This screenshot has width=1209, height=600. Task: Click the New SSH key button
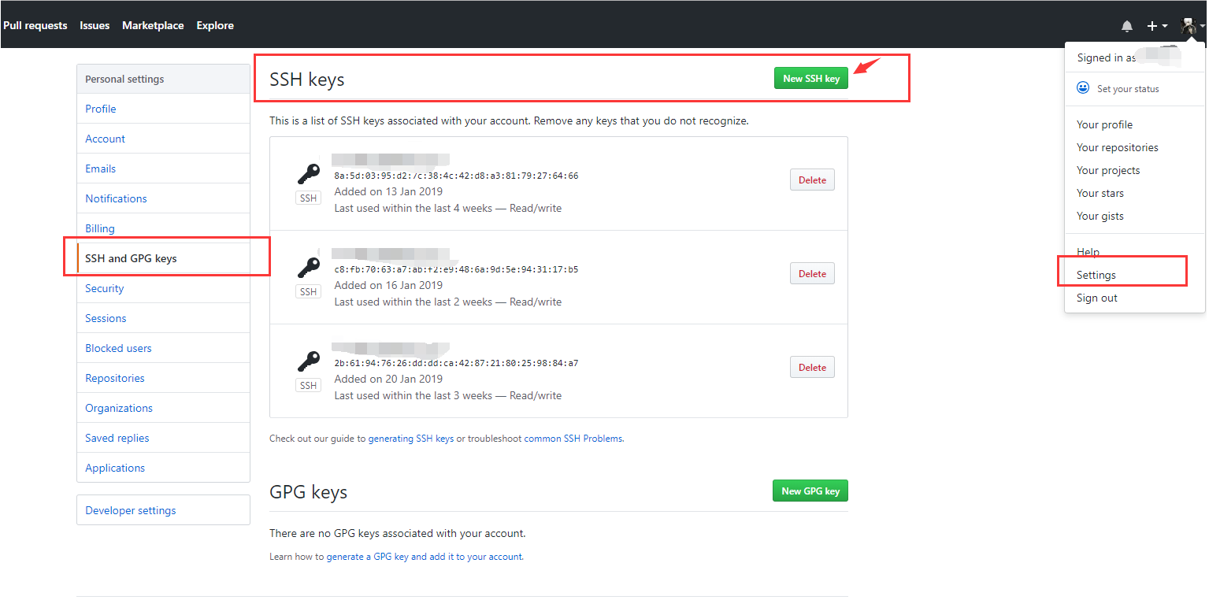tap(811, 79)
